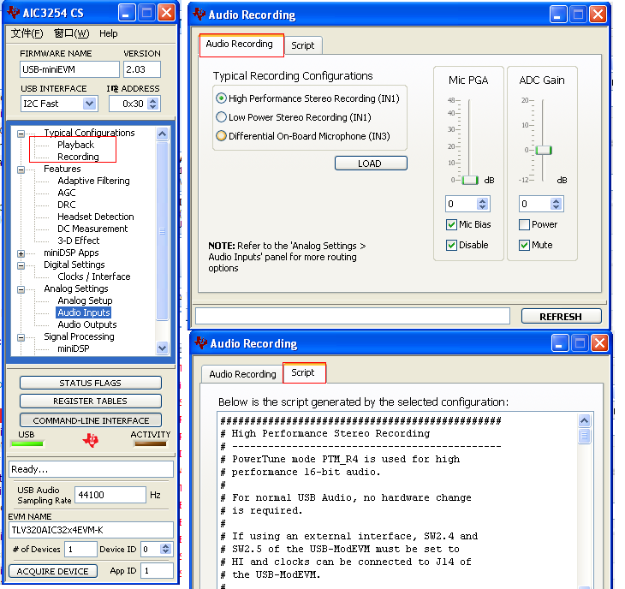This screenshot has width=625, height=589.
Task: Collapse the Digital Settings tree node
Action: click(21, 265)
